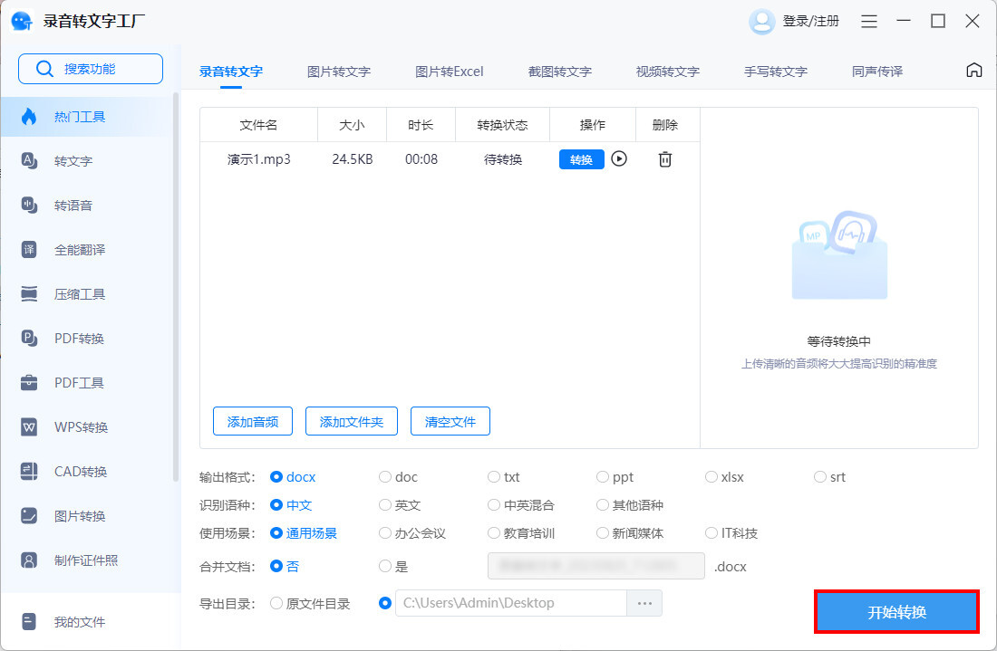Open the hamburger menu icon
The image size is (997, 651).
pos(869,22)
